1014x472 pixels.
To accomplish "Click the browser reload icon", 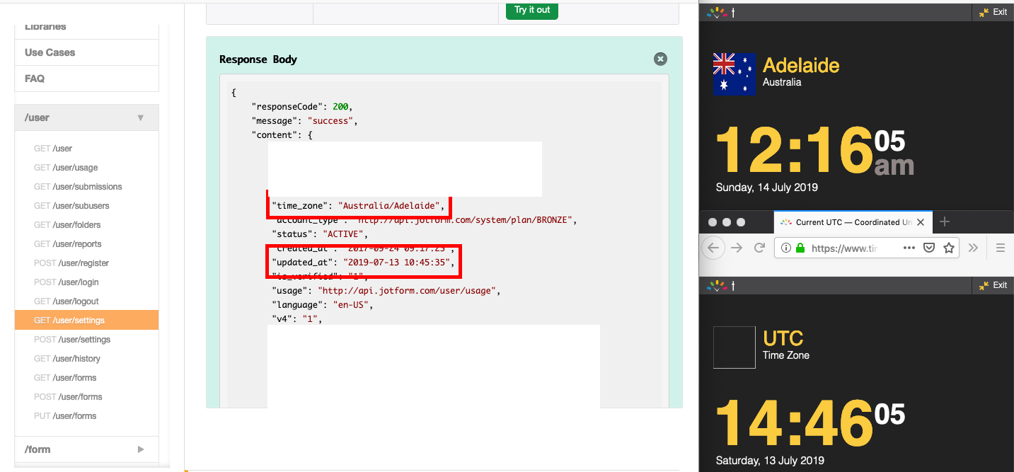I will tap(759, 248).
